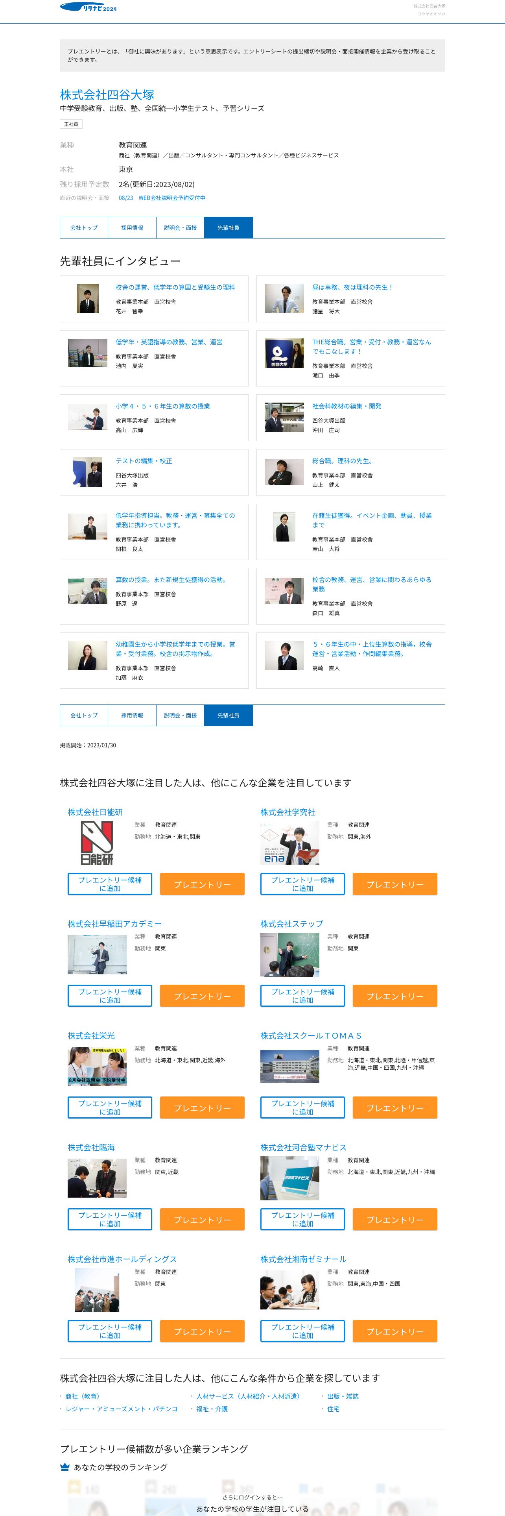The width and height of the screenshot is (505, 1516).
Task: Click the photo of 高崎 直人
Action: tap(284, 655)
